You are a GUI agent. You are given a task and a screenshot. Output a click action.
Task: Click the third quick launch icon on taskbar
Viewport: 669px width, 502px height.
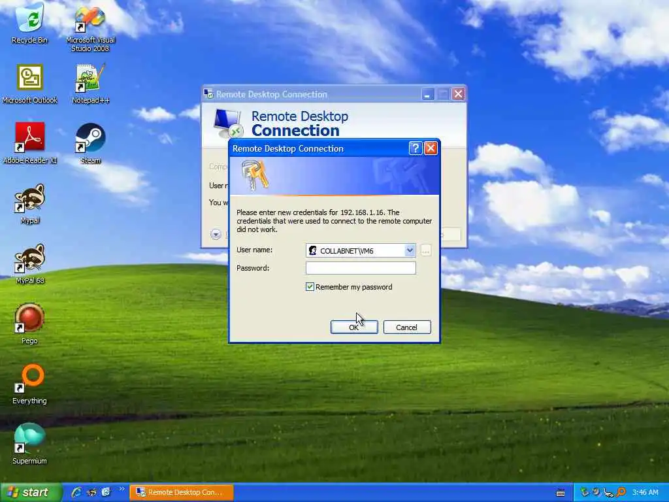(106, 492)
